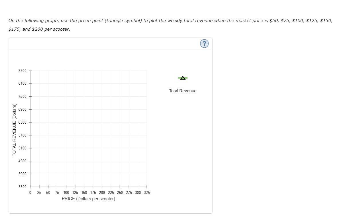Select the 5700 y-axis tick label
Viewport: 355px width, 222px height.
[22, 135]
